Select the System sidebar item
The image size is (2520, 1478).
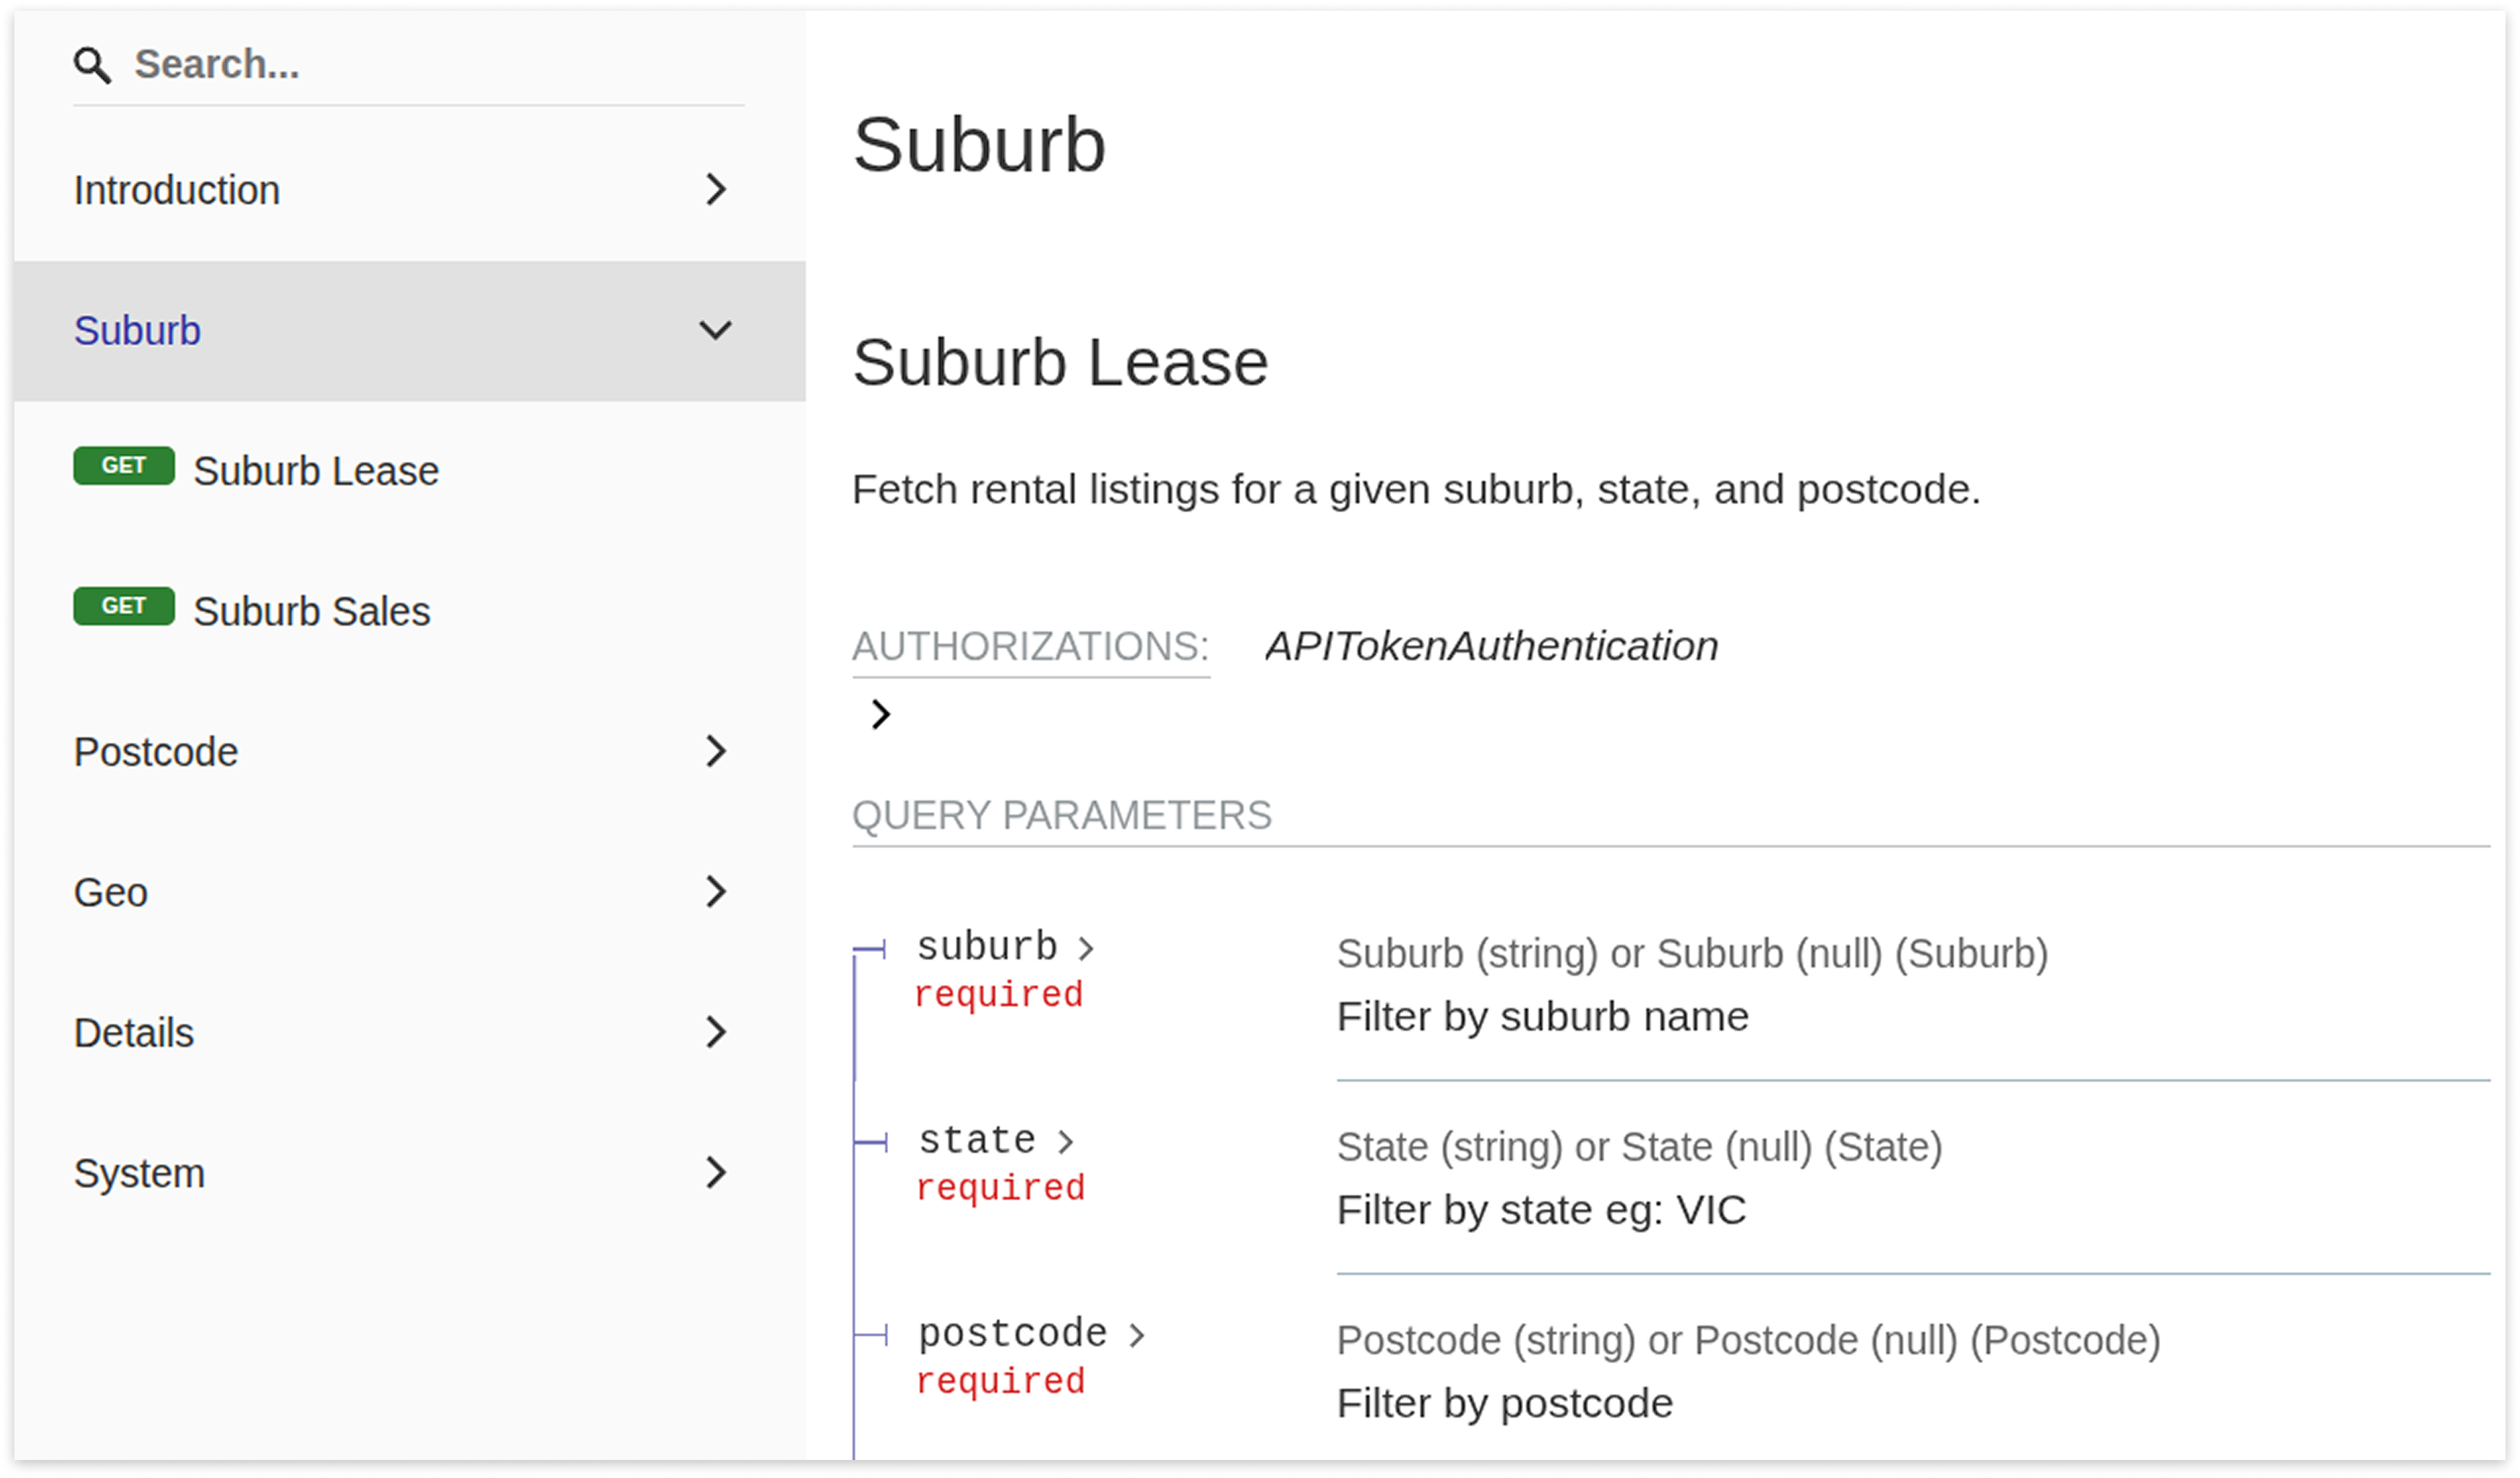point(139,1173)
